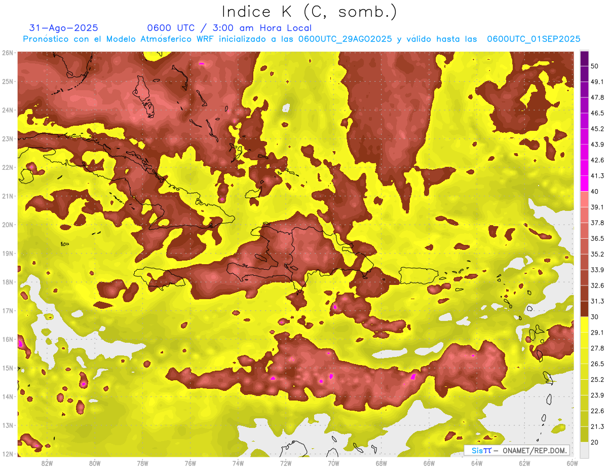The height and width of the screenshot is (470, 608).
Task: Click the color scale value 27.8
Action: pos(597,348)
